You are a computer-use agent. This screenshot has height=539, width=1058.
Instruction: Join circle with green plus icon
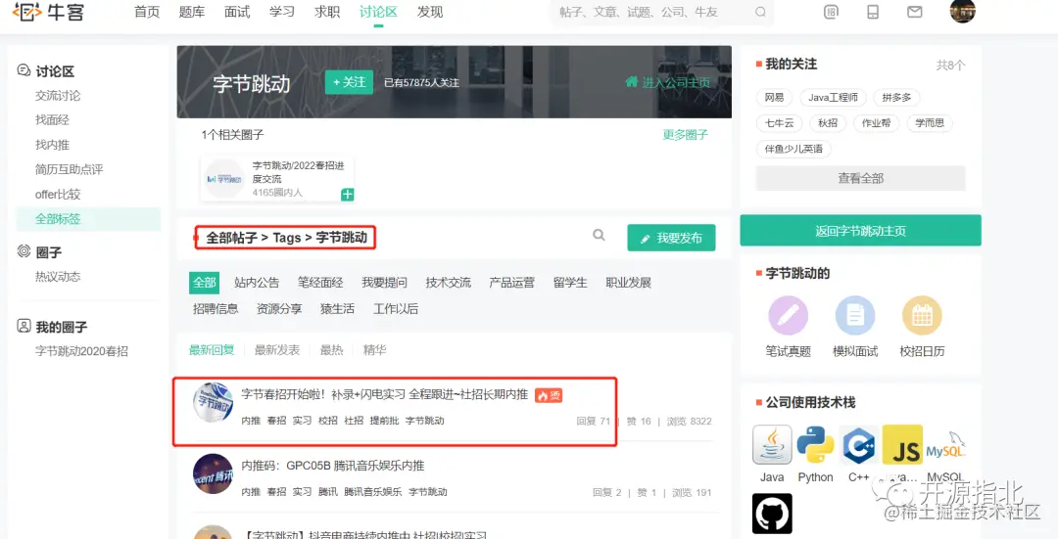348,195
